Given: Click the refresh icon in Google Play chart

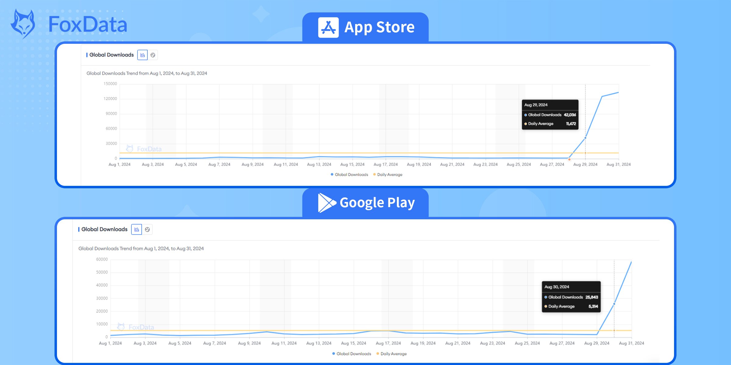Looking at the screenshot, I should pos(148,229).
